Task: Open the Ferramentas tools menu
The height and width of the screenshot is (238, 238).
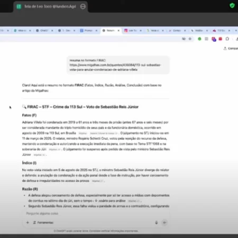Action: (x=43, y=223)
